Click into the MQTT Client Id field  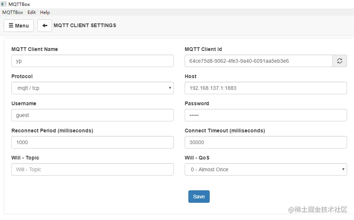click(258, 61)
